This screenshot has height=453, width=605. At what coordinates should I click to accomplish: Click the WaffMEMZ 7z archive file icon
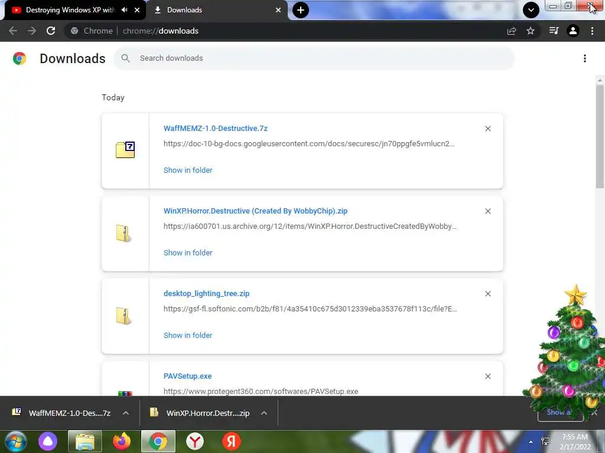[x=125, y=150]
